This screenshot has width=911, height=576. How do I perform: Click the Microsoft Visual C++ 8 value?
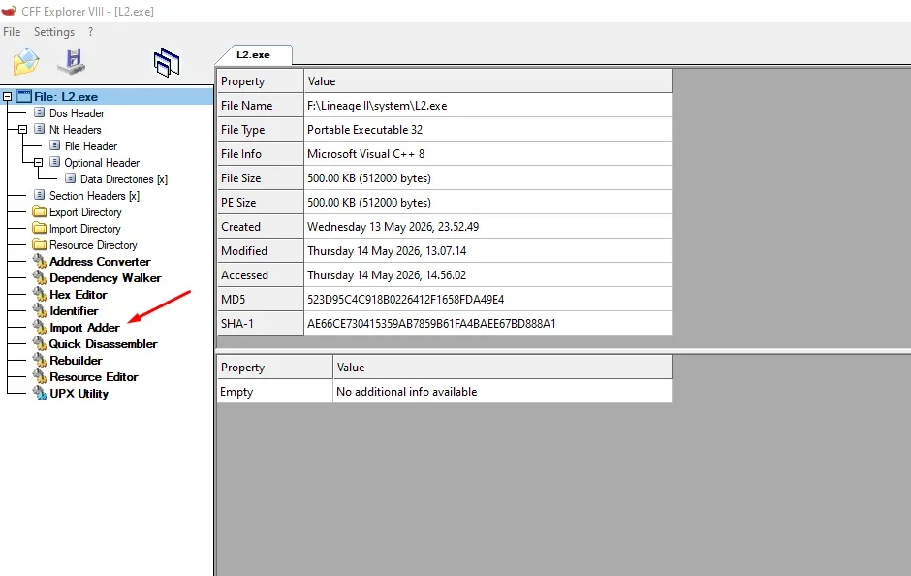click(366, 154)
